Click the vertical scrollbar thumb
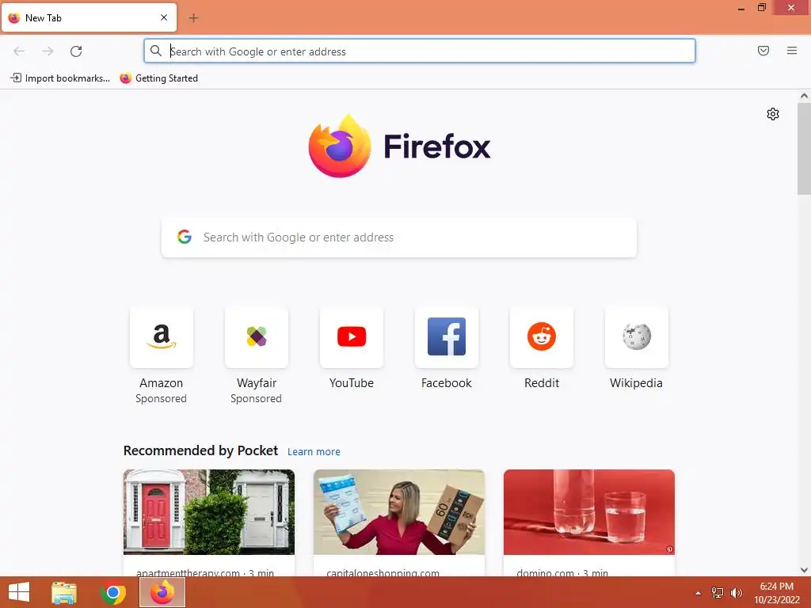 pos(804,148)
